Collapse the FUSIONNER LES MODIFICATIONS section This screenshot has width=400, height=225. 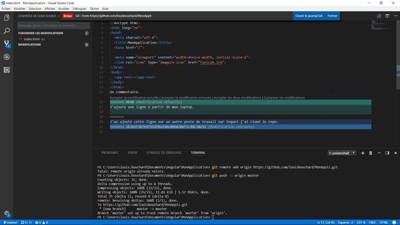pyautogui.click(x=41, y=33)
